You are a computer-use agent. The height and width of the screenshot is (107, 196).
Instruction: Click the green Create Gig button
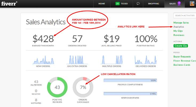tap(181, 46)
